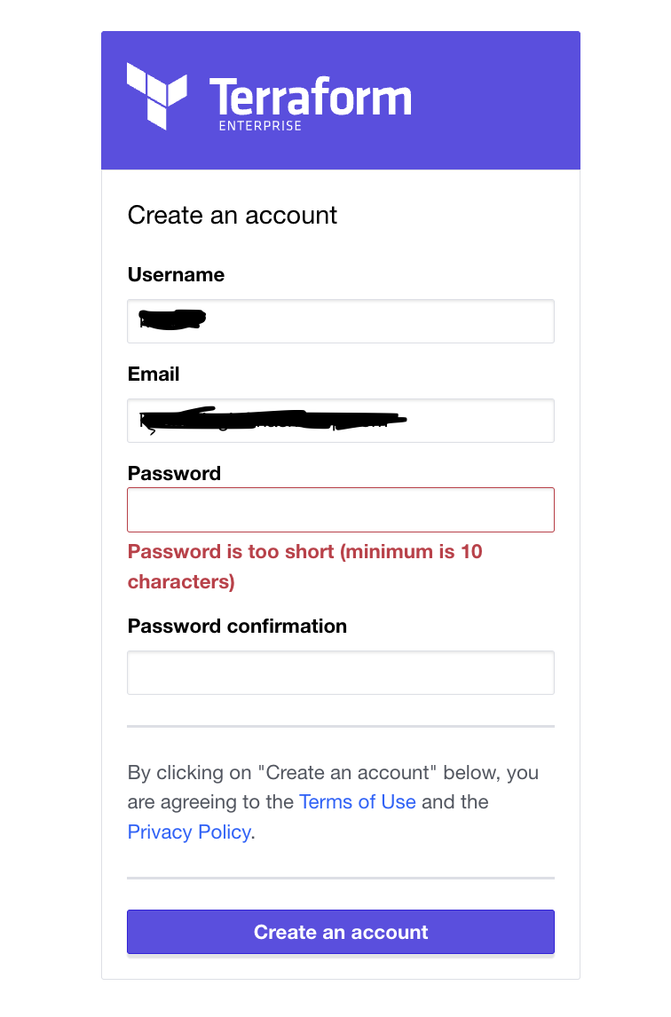Open the Privacy Policy link

tap(188, 832)
